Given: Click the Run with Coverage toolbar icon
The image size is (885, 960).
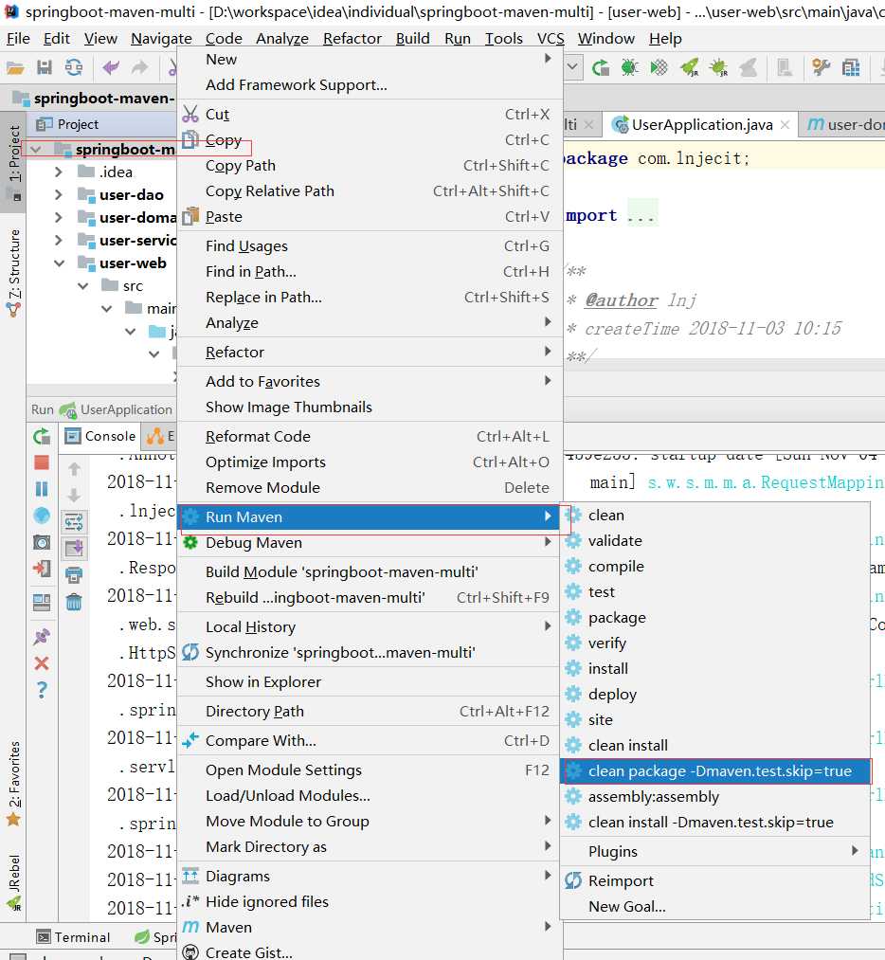Looking at the screenshot, I should (659, 67).
